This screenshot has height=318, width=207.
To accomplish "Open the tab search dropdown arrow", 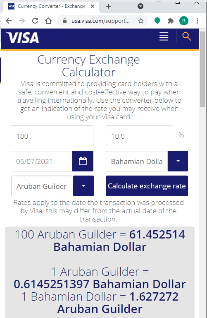I will 140,6.
